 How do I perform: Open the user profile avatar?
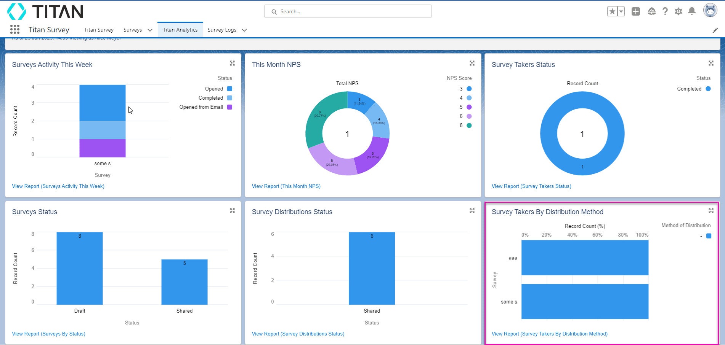pos(710,11)
